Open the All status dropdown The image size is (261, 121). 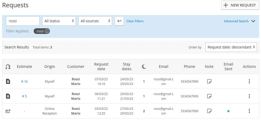[59, 21]
